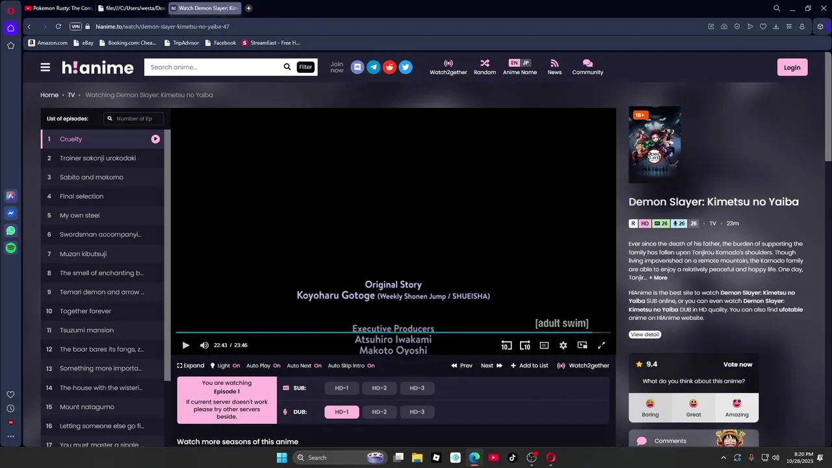832x468 pixels.
Task: Rate the anime as Boring
Action: (x=650, y=408)
